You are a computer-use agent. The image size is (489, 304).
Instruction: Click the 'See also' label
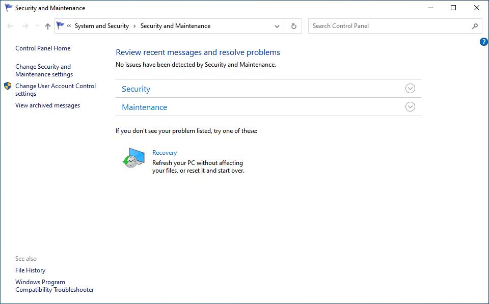26,259
